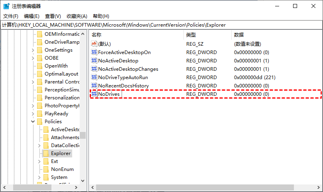
Task: Click the NonEnum folder icon
Action: [46, 169]
